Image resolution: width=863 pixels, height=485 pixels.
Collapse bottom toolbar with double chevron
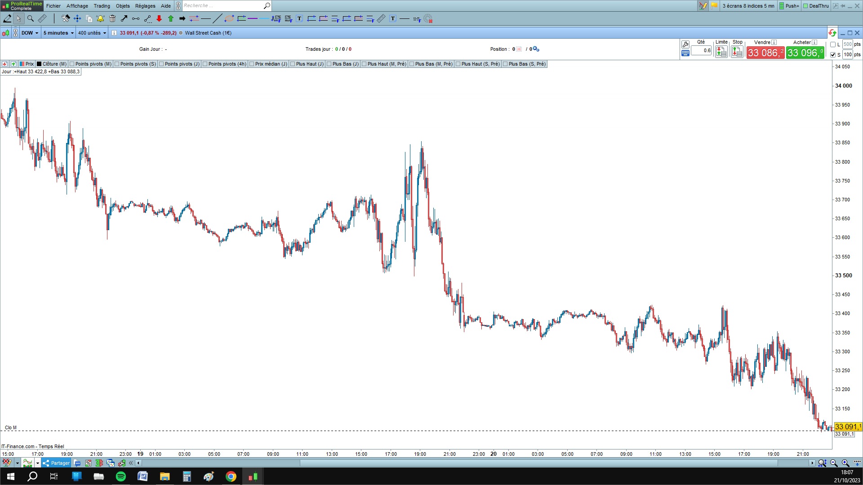(131, 463)
